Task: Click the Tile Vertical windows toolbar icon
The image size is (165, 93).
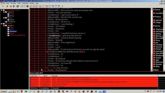Action: pyautogui.click(x=56, y=6)
